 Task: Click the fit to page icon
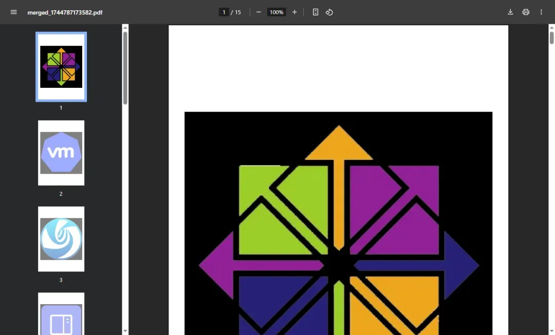tap(316, 12)
